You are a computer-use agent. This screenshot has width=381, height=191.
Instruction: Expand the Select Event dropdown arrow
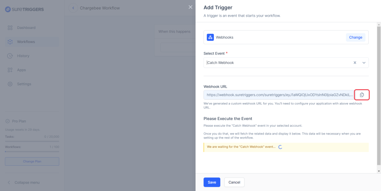pyautogui.click(x=364, y=63)
